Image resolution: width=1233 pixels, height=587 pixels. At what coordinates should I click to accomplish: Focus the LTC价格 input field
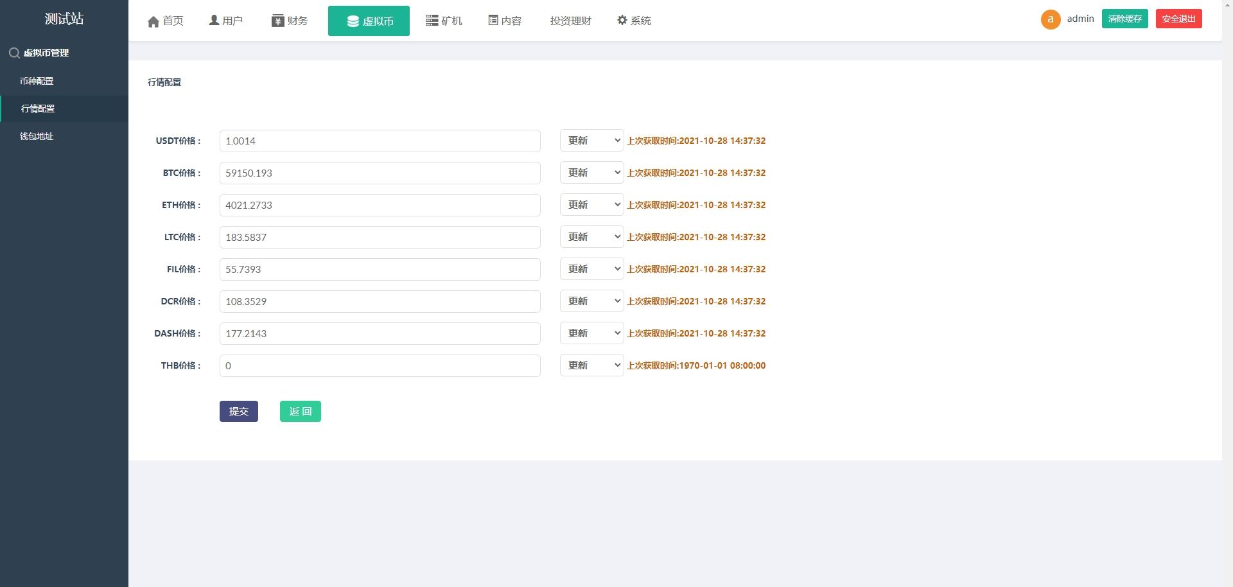[380, 237]
